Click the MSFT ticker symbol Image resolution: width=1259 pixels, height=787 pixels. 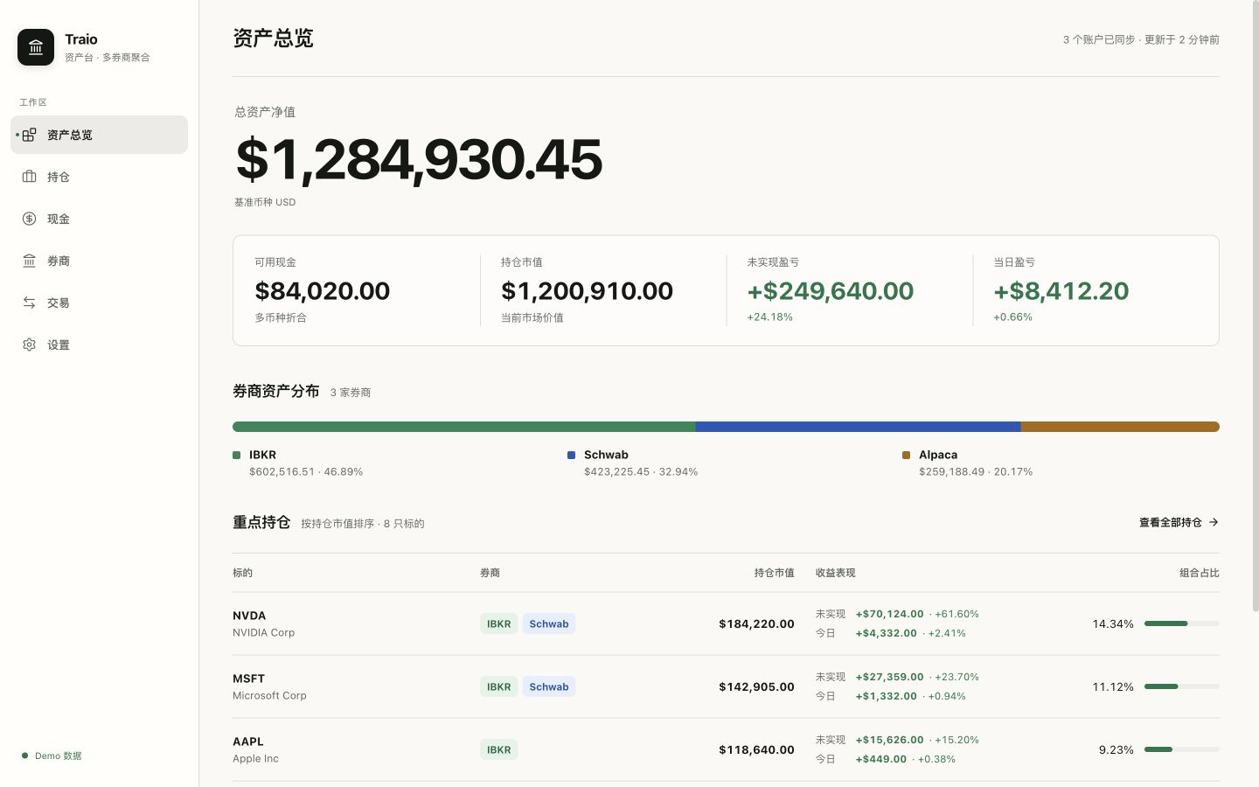click(248, 679)
